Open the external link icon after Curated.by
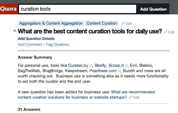Screen dimensions: 178x113 [91, 66]
